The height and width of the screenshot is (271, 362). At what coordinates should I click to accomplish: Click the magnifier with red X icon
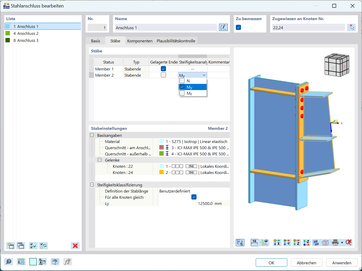tap(349, 243)
